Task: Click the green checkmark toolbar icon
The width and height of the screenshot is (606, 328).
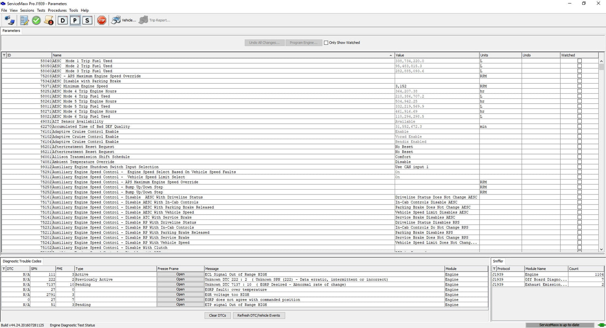Action: click(x=36, y=20)
